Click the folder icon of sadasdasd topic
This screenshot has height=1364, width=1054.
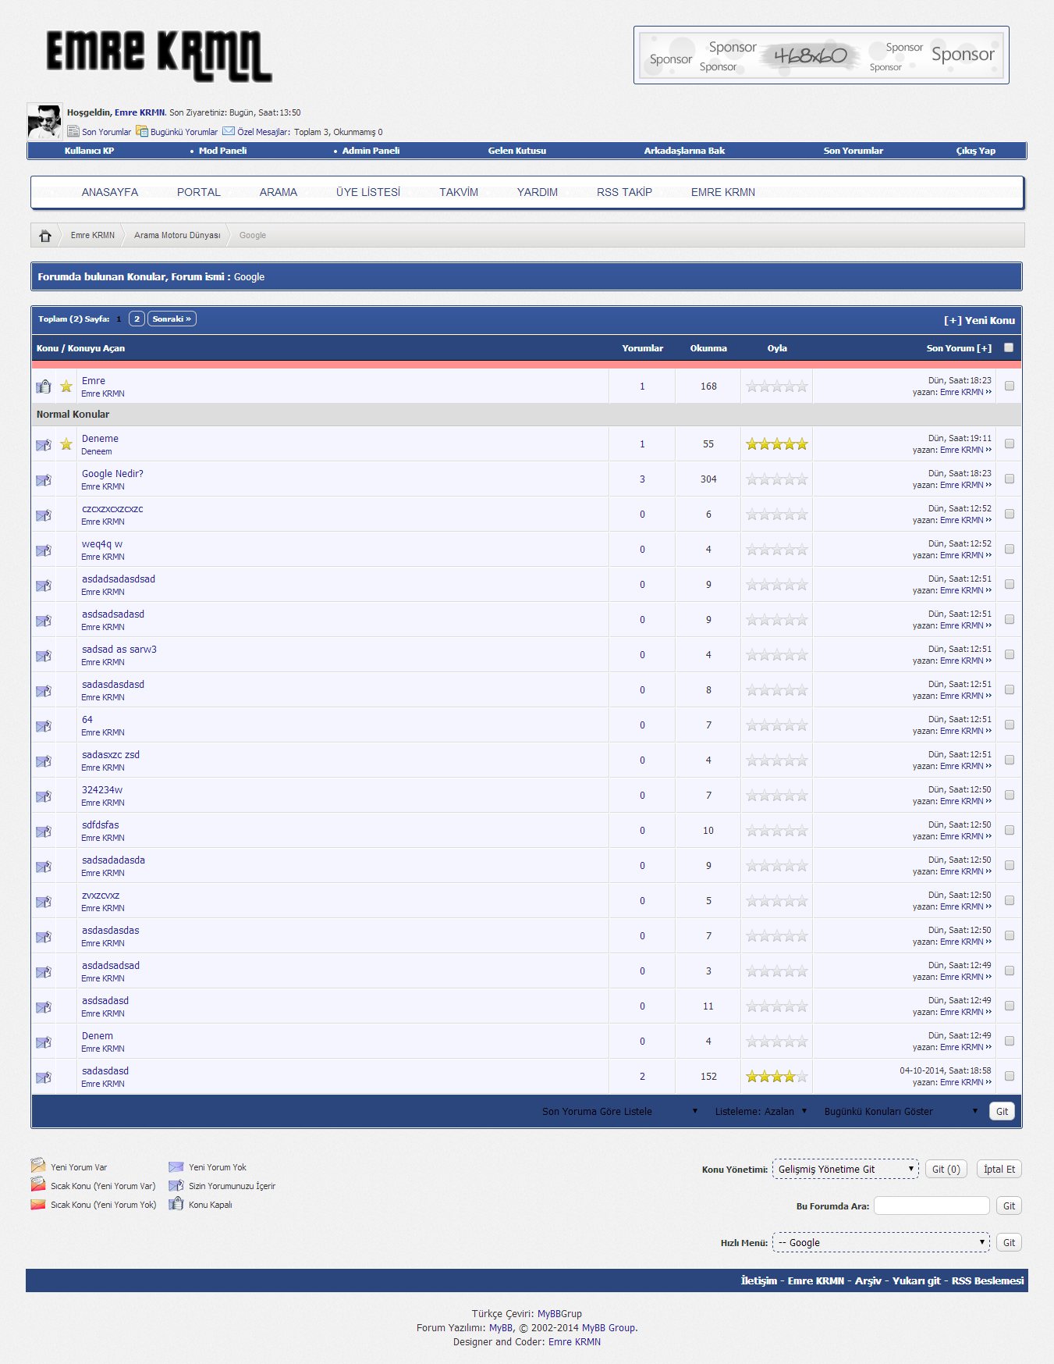[44, 1077]
